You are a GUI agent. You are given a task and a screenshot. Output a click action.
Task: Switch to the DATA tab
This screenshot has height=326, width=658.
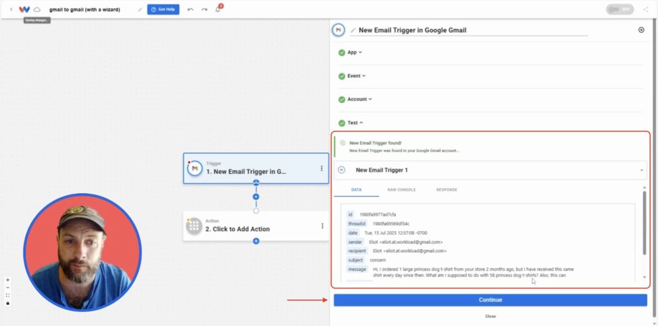point(356,190)
